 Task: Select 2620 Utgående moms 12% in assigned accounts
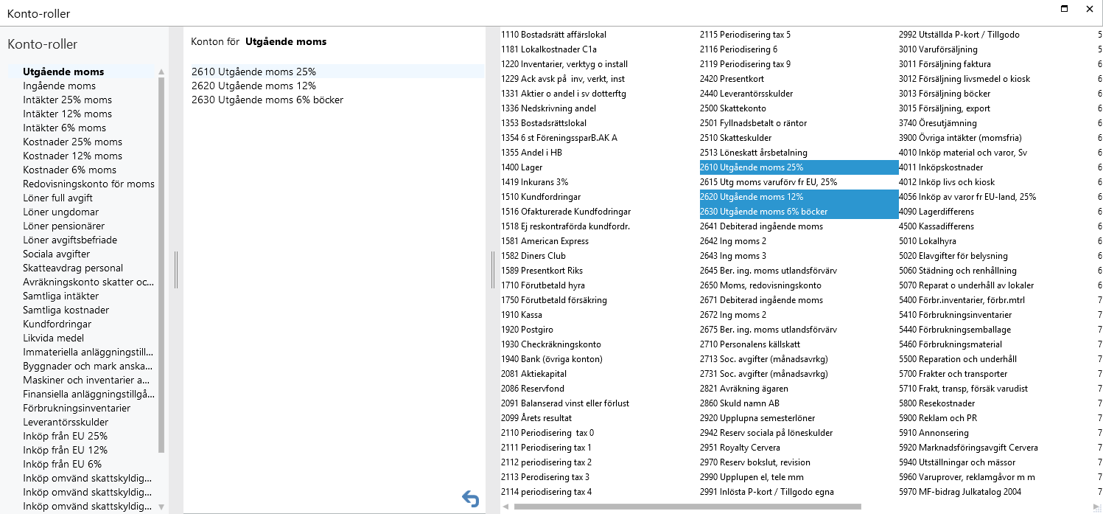tap(253, 86)
